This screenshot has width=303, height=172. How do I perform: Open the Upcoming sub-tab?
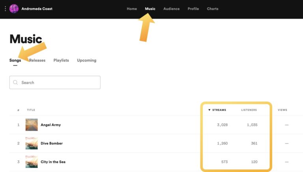point(86,60)
